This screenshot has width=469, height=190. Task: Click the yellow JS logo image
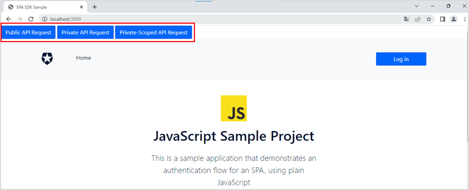click(233, 108)
